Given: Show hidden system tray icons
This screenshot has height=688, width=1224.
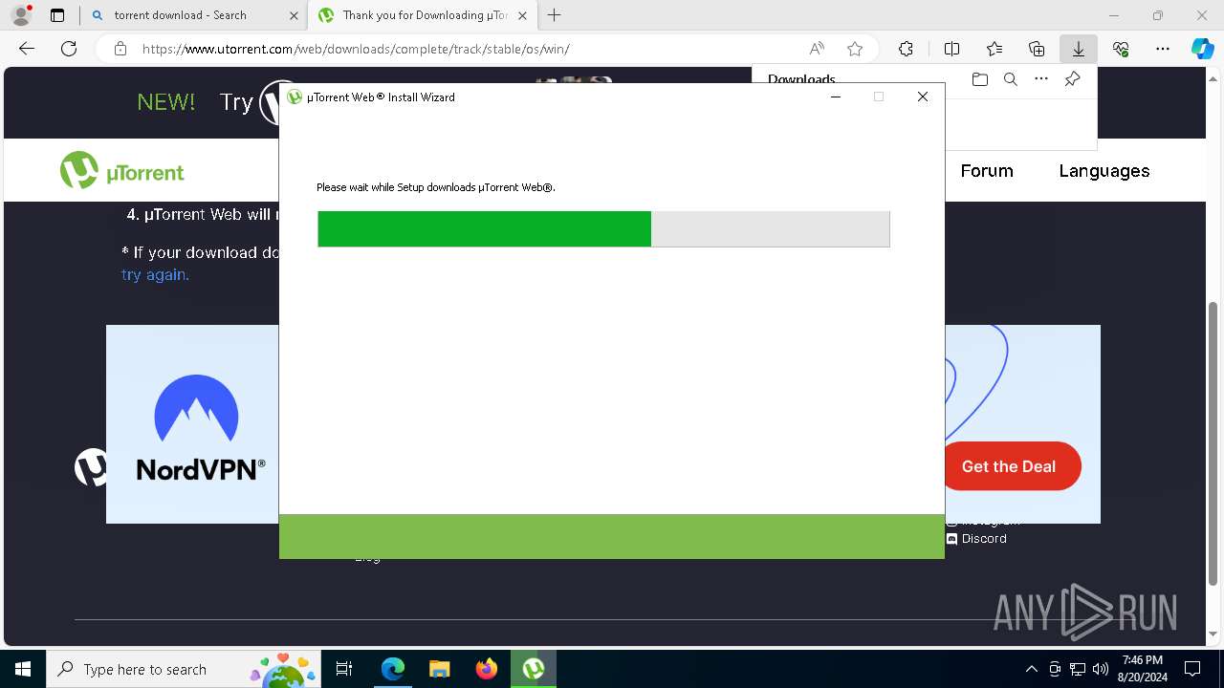Looking at the screenshot, I should pos(1031,669).
